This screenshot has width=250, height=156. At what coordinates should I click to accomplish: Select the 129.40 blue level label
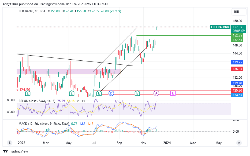click(237, 83)
